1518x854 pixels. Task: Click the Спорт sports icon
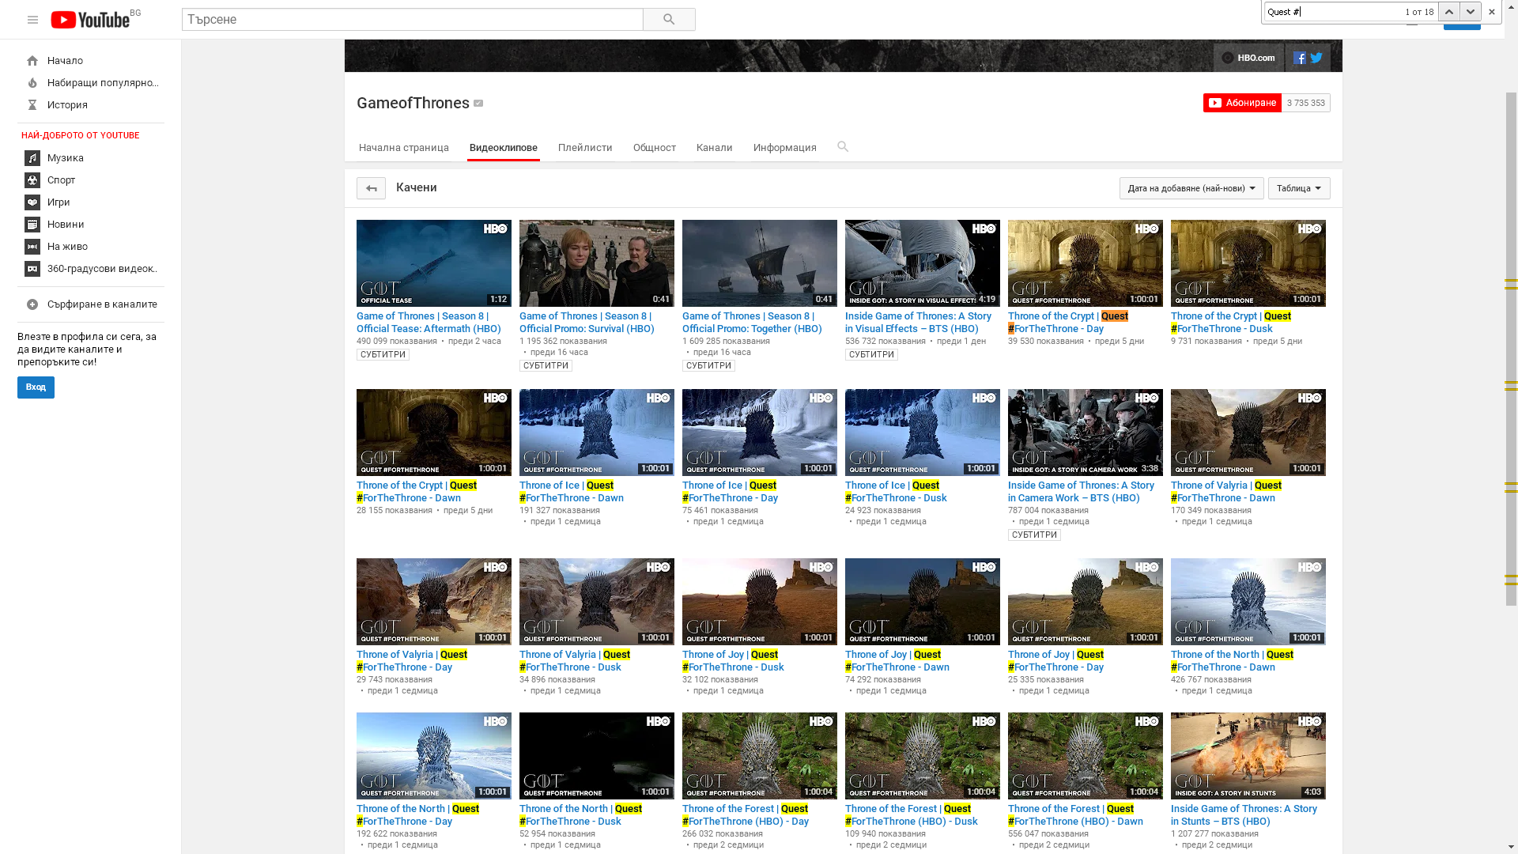(x=32, y=180)
